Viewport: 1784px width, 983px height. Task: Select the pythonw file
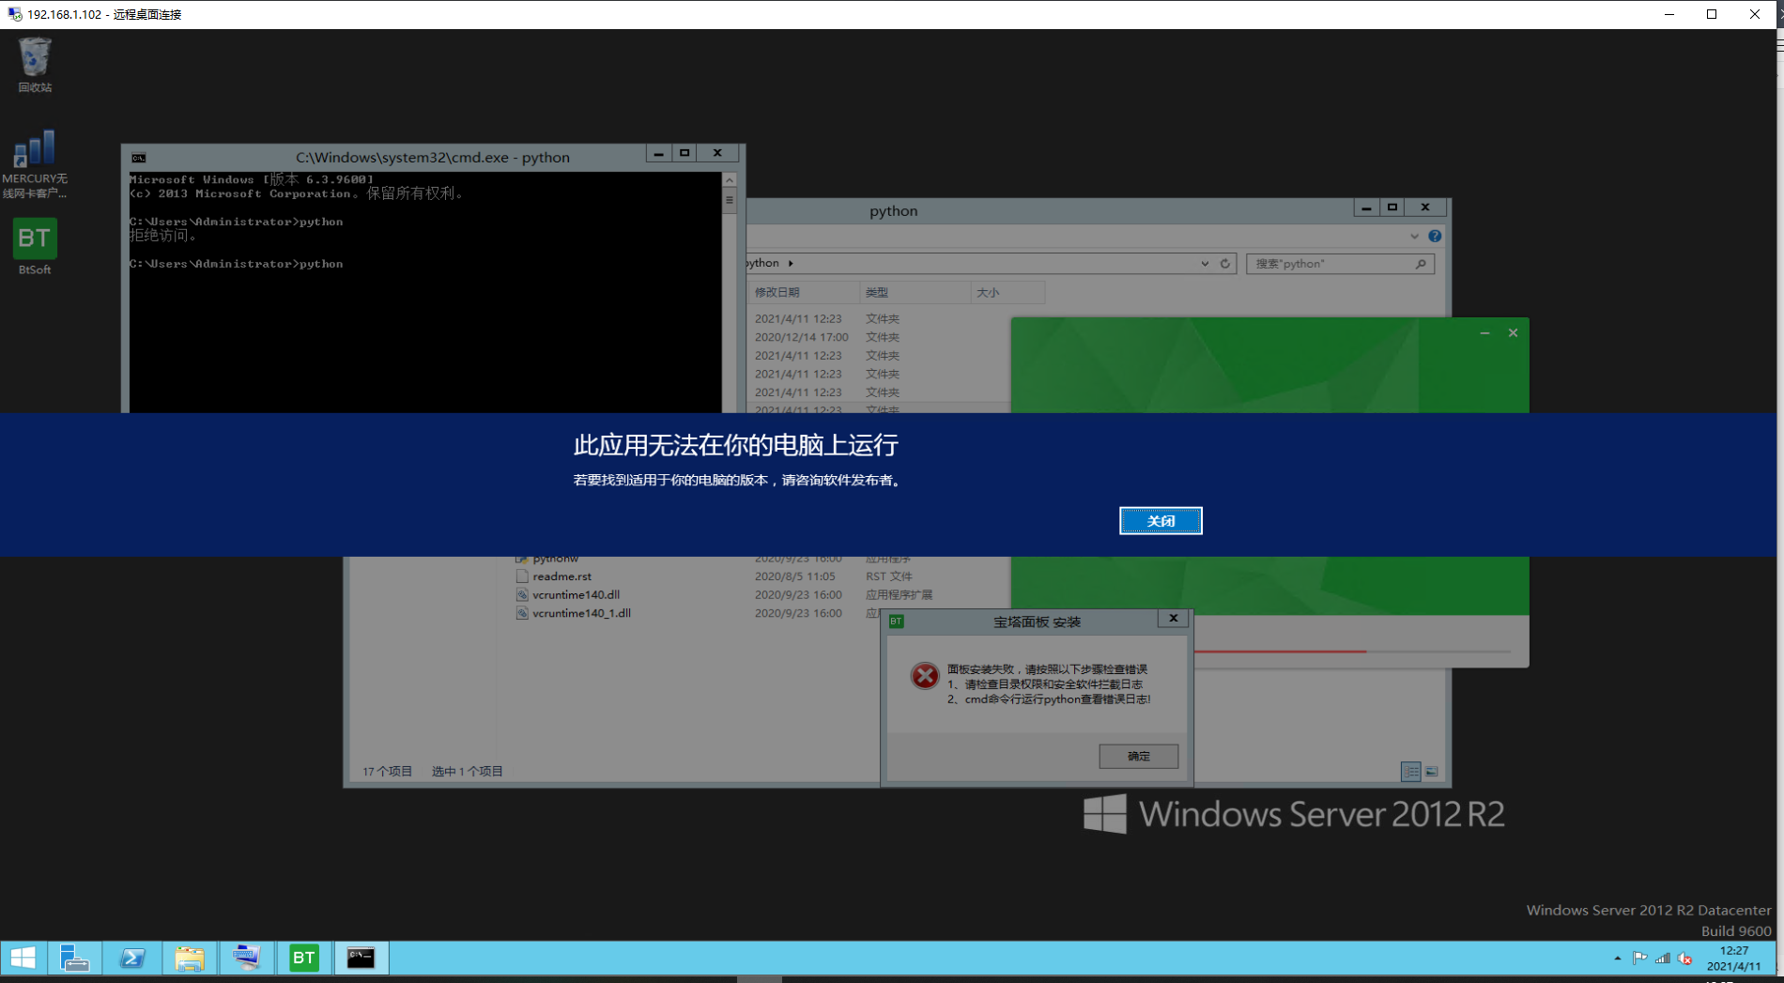coord(556,560)
